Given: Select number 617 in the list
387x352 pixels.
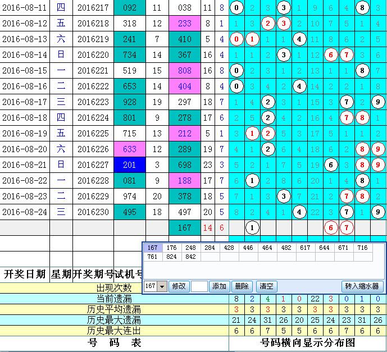Looking at the screenshot, I should [x=306, y=248].
